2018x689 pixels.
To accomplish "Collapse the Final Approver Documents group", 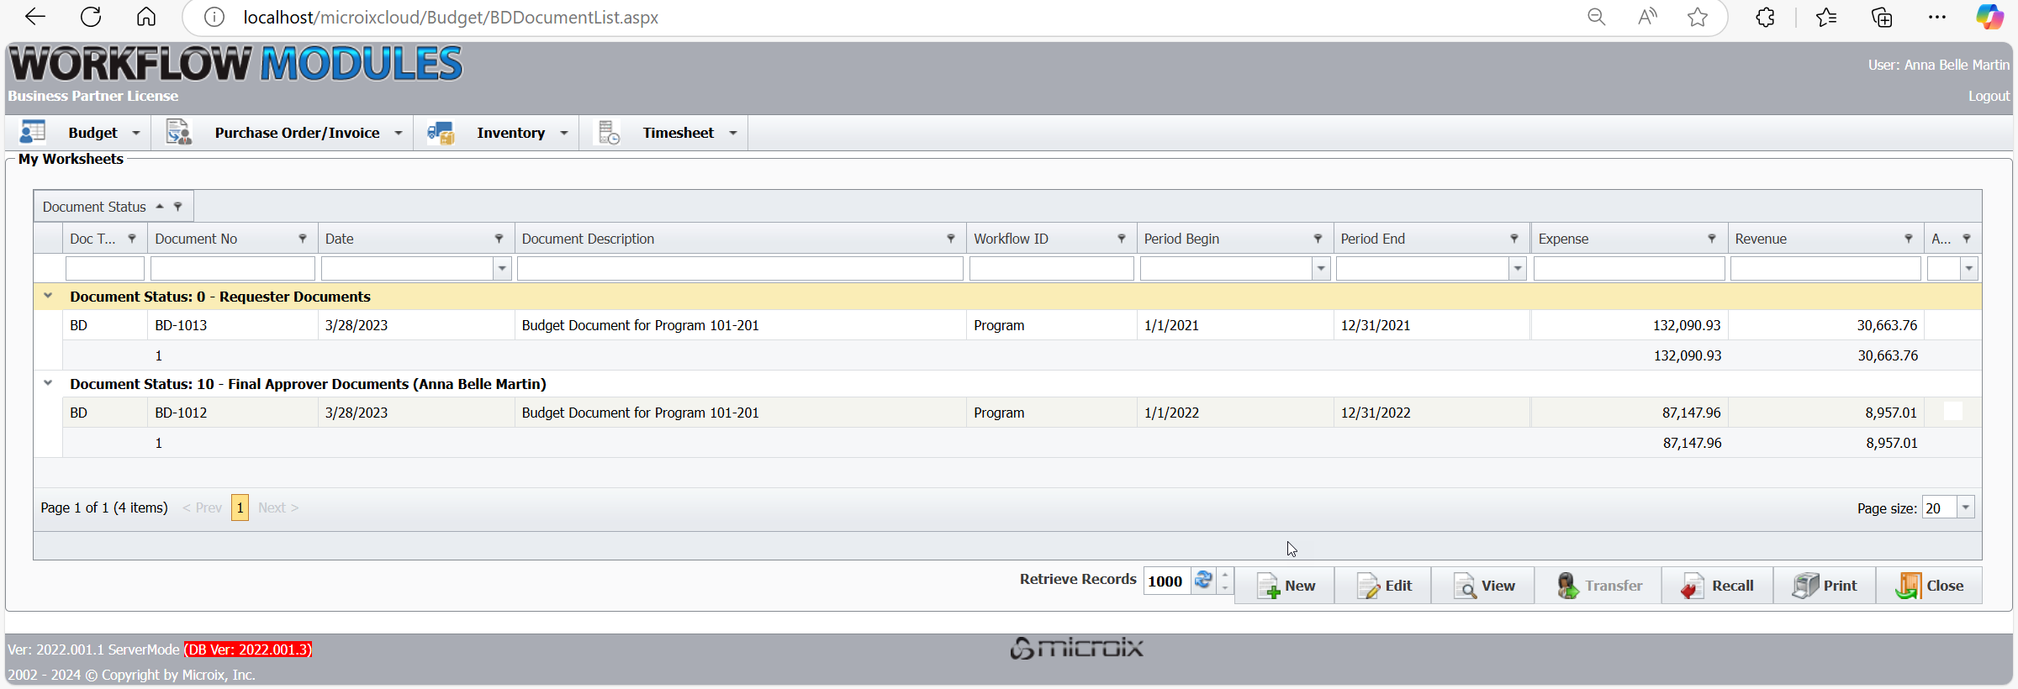I will point(48,384).
